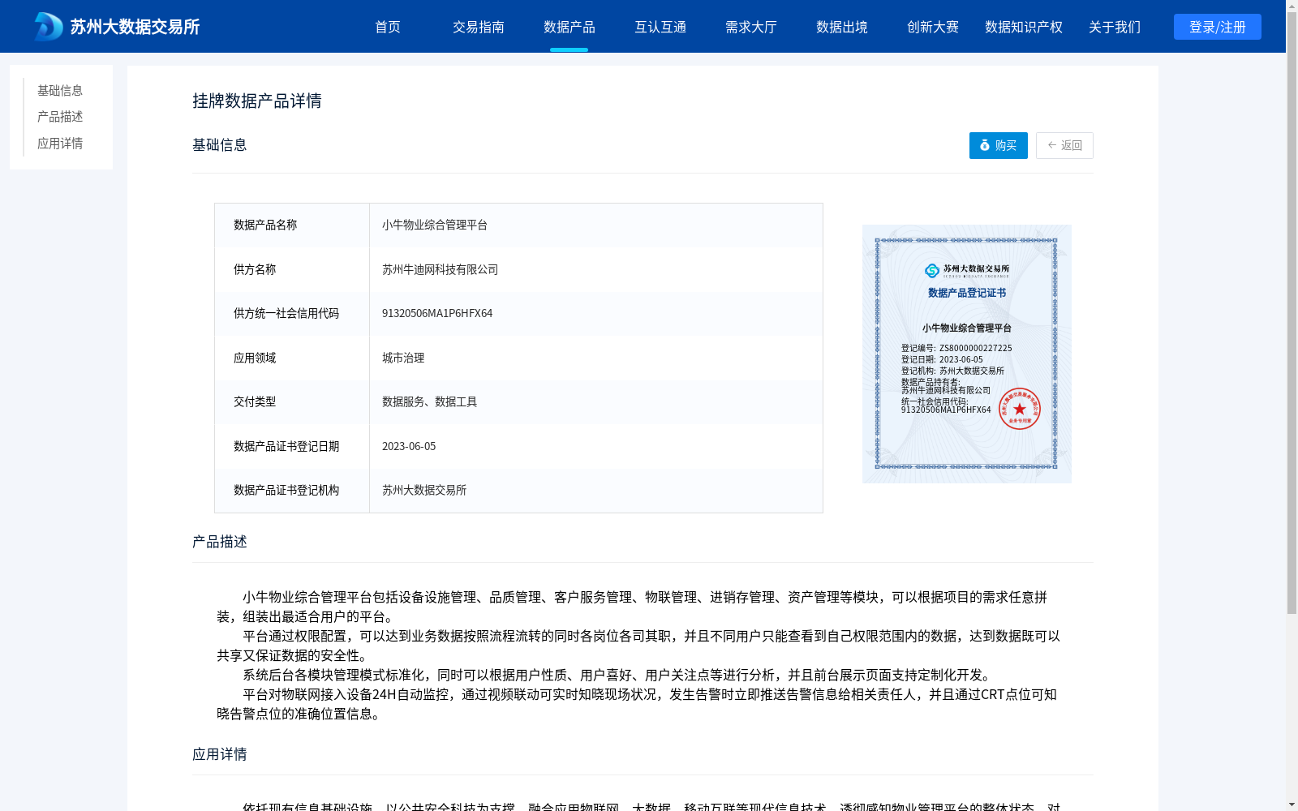Go to 需求大厅 in the navigation
The height and width of the screenshot is (811, 1298).
[x=751, y=27]
